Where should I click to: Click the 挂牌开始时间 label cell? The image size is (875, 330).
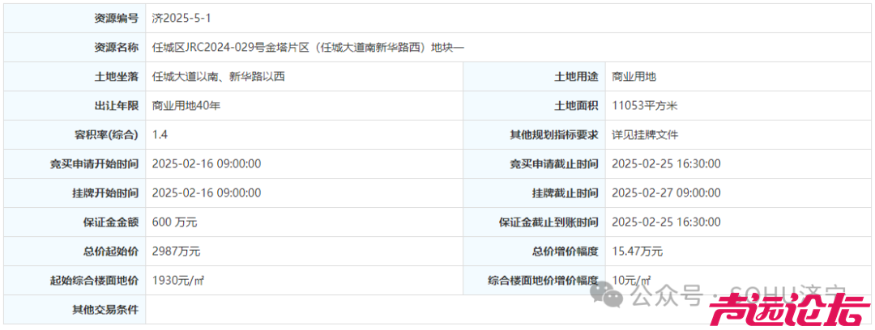click(x=75, y=192)
